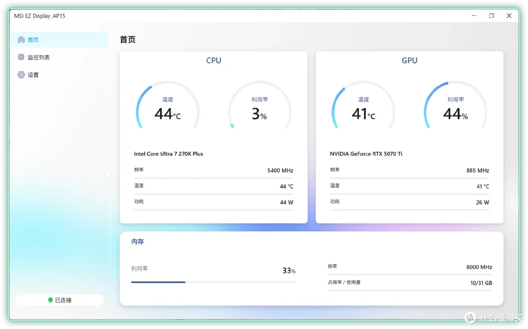Minimize the MSI EZ Display window
528x329 pixels.
coord(474,16)
